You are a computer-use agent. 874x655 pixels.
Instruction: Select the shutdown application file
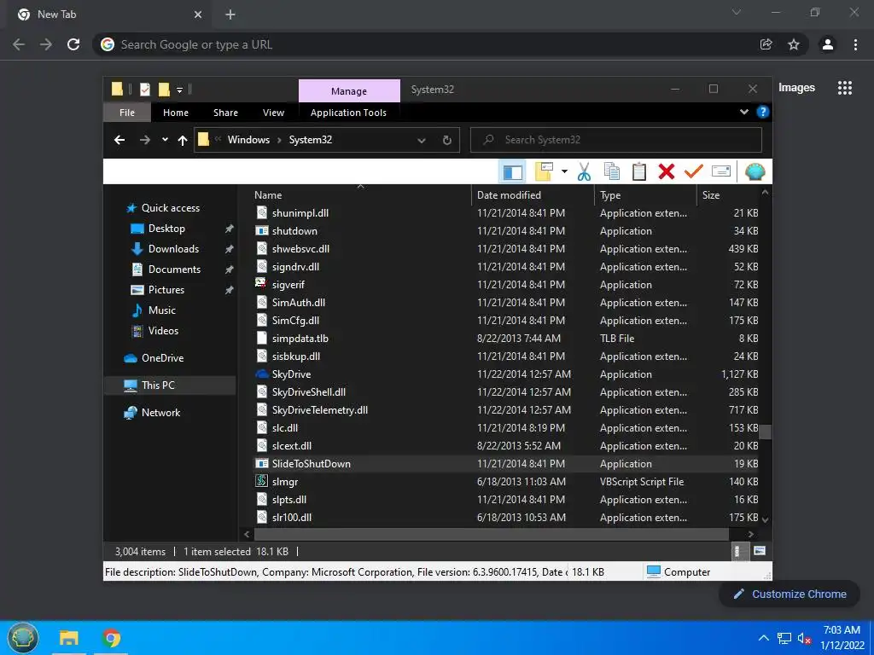507,231
